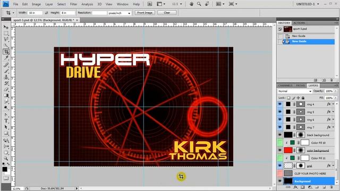
Task: Hide the color background layer
Action: pyautogui.click(x=280, y=150)
